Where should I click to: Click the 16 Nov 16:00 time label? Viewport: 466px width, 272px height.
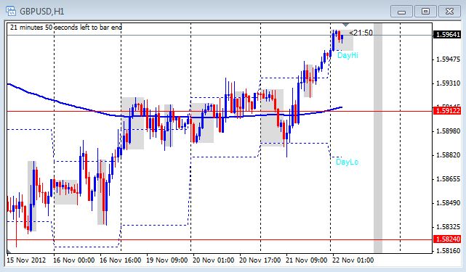[121, 260]
